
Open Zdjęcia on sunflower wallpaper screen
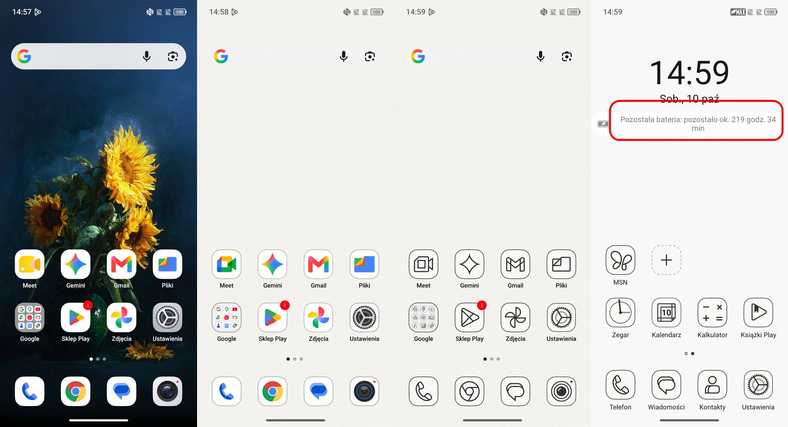(x=121, y=318)
